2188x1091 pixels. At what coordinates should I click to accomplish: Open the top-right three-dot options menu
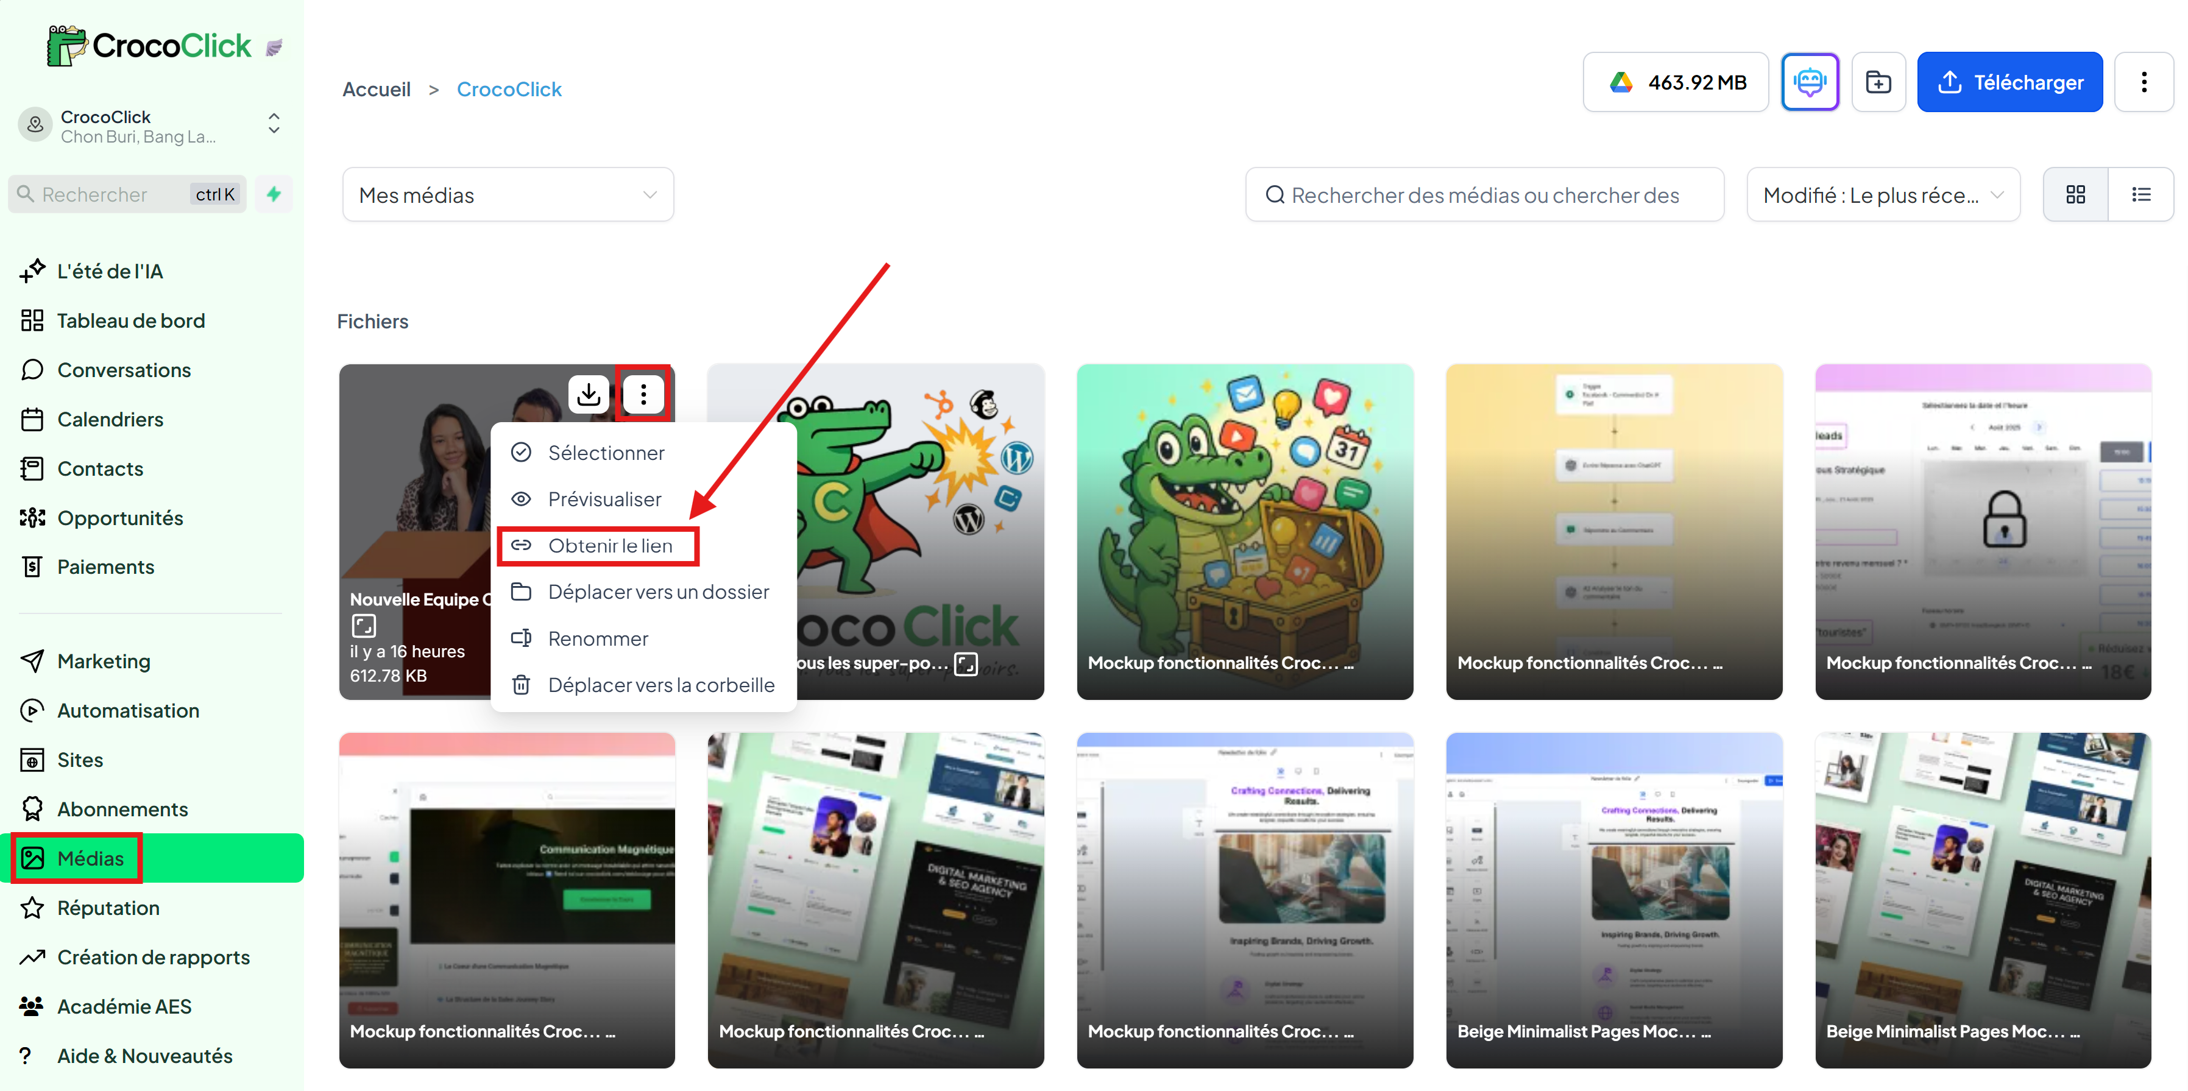pos(2143,82)
